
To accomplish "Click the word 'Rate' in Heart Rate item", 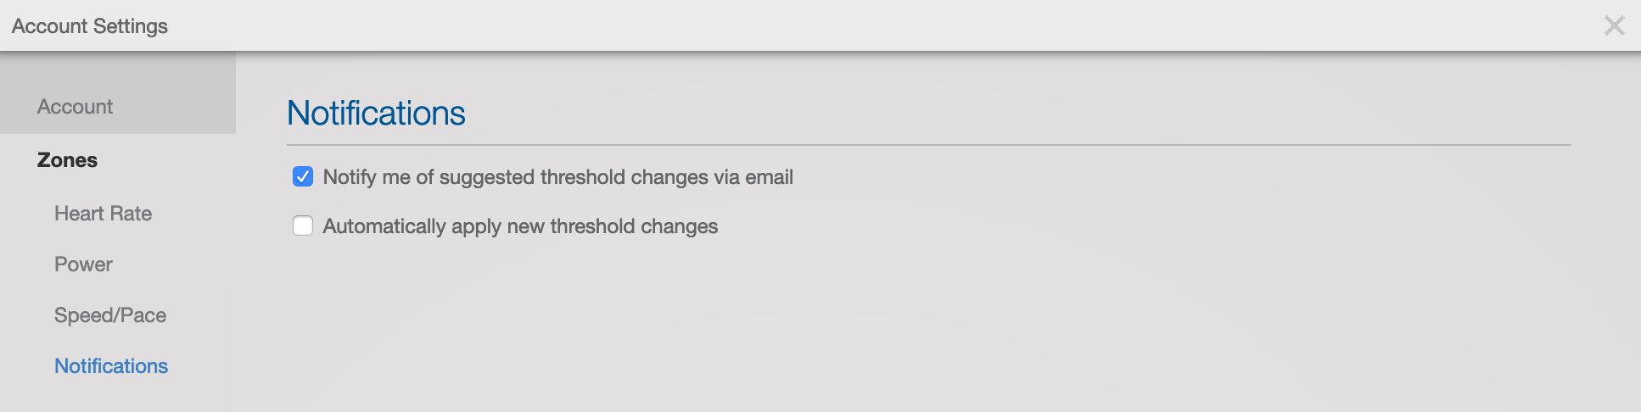I will [x=131, y=214].
